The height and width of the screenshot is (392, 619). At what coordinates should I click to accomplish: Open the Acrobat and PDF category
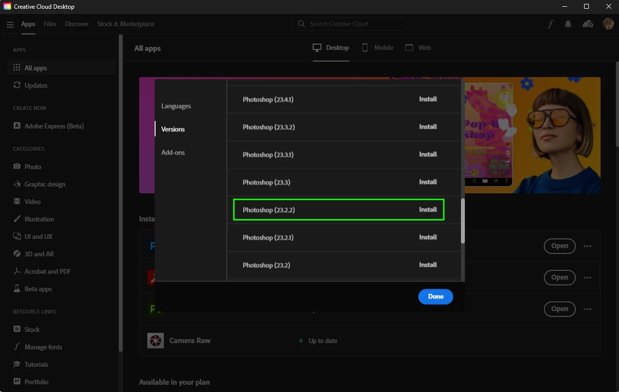pos(42,271)
